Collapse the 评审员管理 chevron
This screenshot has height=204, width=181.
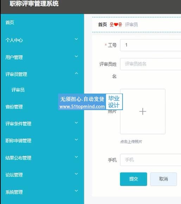click(x=76, y=74)
